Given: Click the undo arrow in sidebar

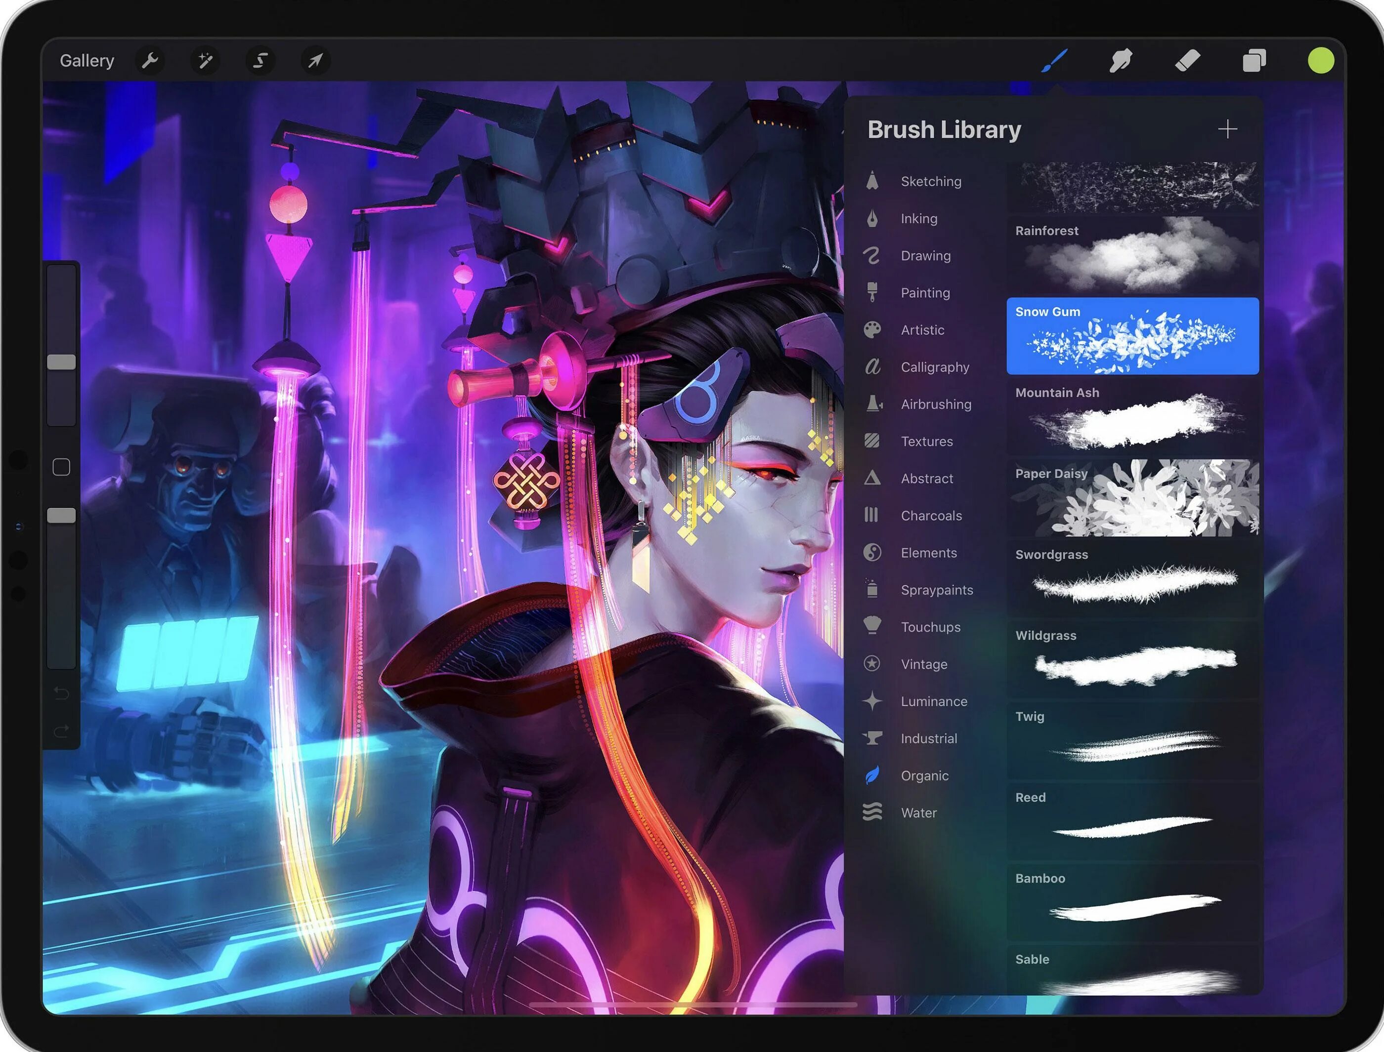Looking at the screenshot, I should coord(61,692).
